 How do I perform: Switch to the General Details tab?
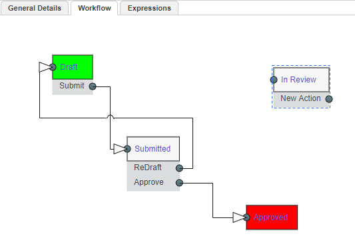pos(35,8)
